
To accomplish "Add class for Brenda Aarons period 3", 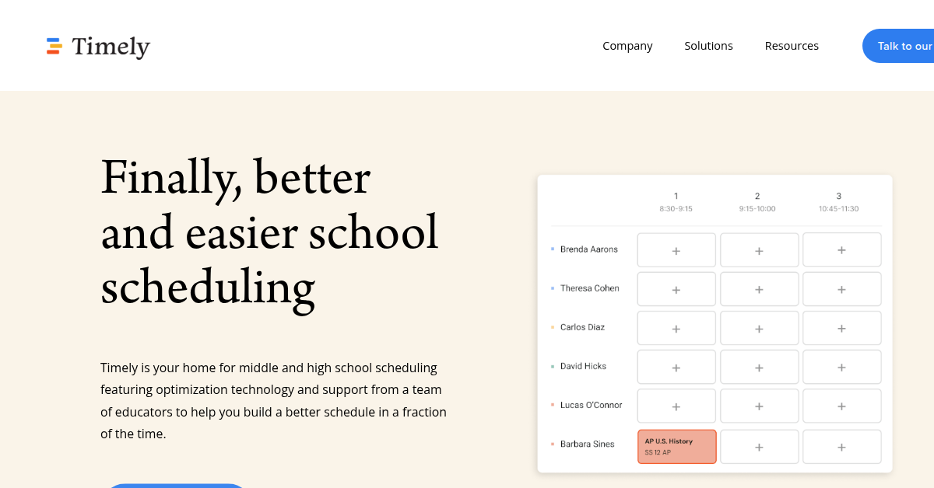I will 841,250.
